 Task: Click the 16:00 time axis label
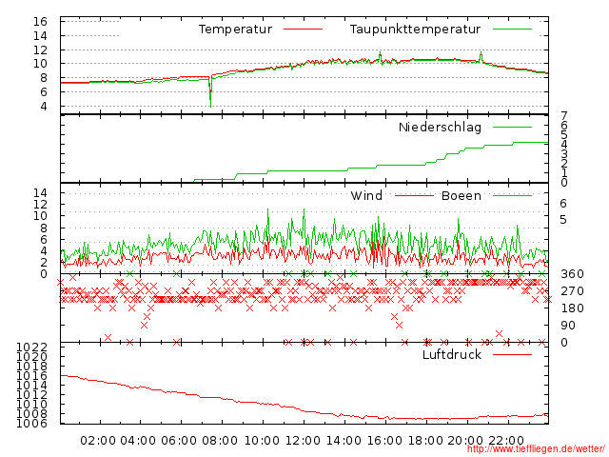click(x=384, y=441)
